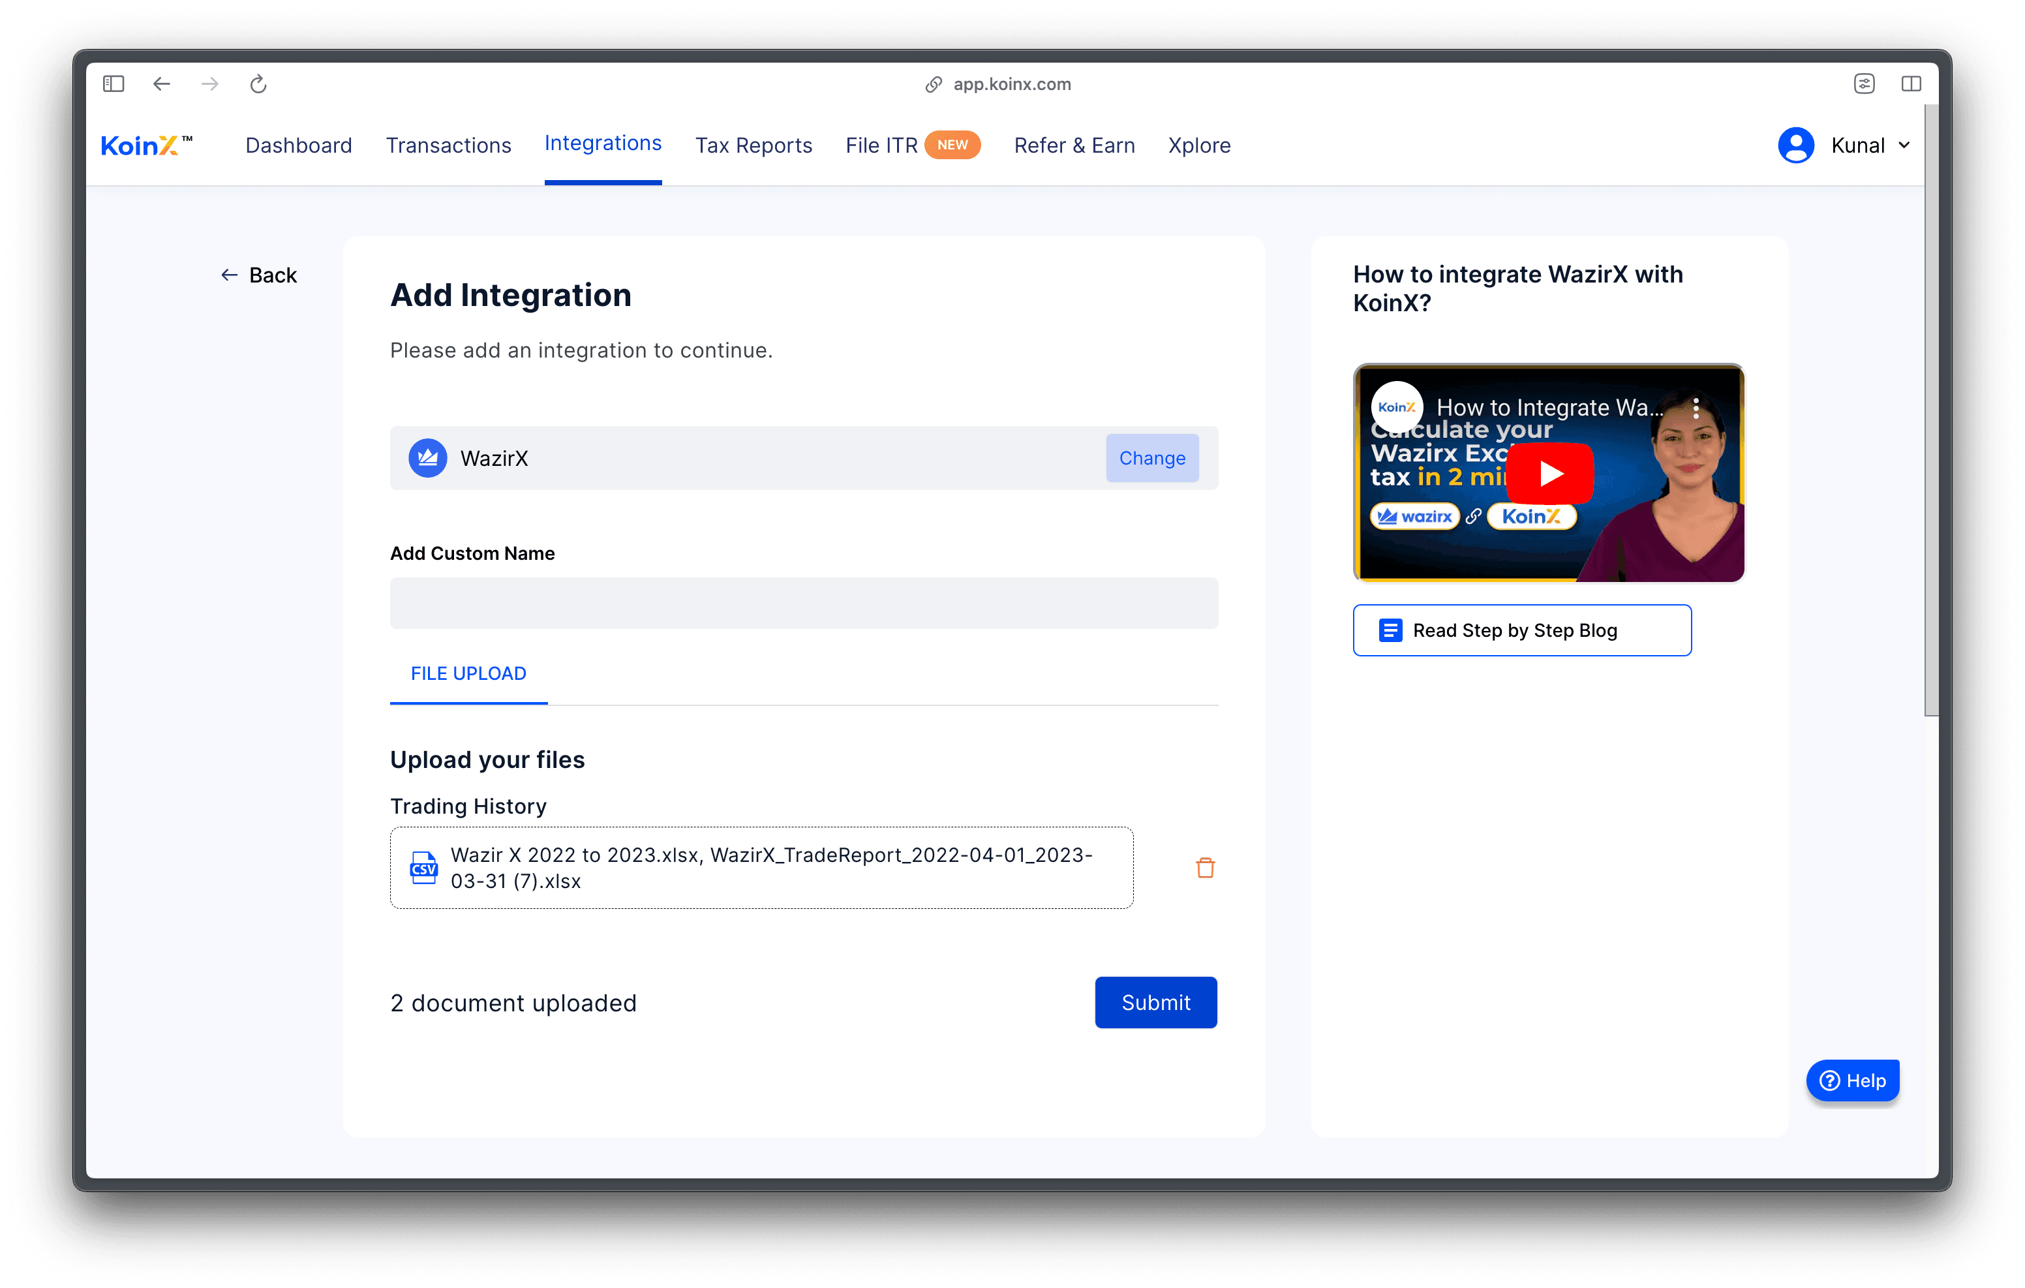The image size is (2025, 1288).
Task: Reload the page with the refresh icon
Action: 258,84
